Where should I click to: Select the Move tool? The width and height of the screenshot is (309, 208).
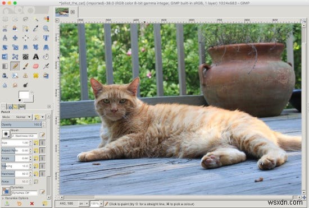[x=15, y=38]
